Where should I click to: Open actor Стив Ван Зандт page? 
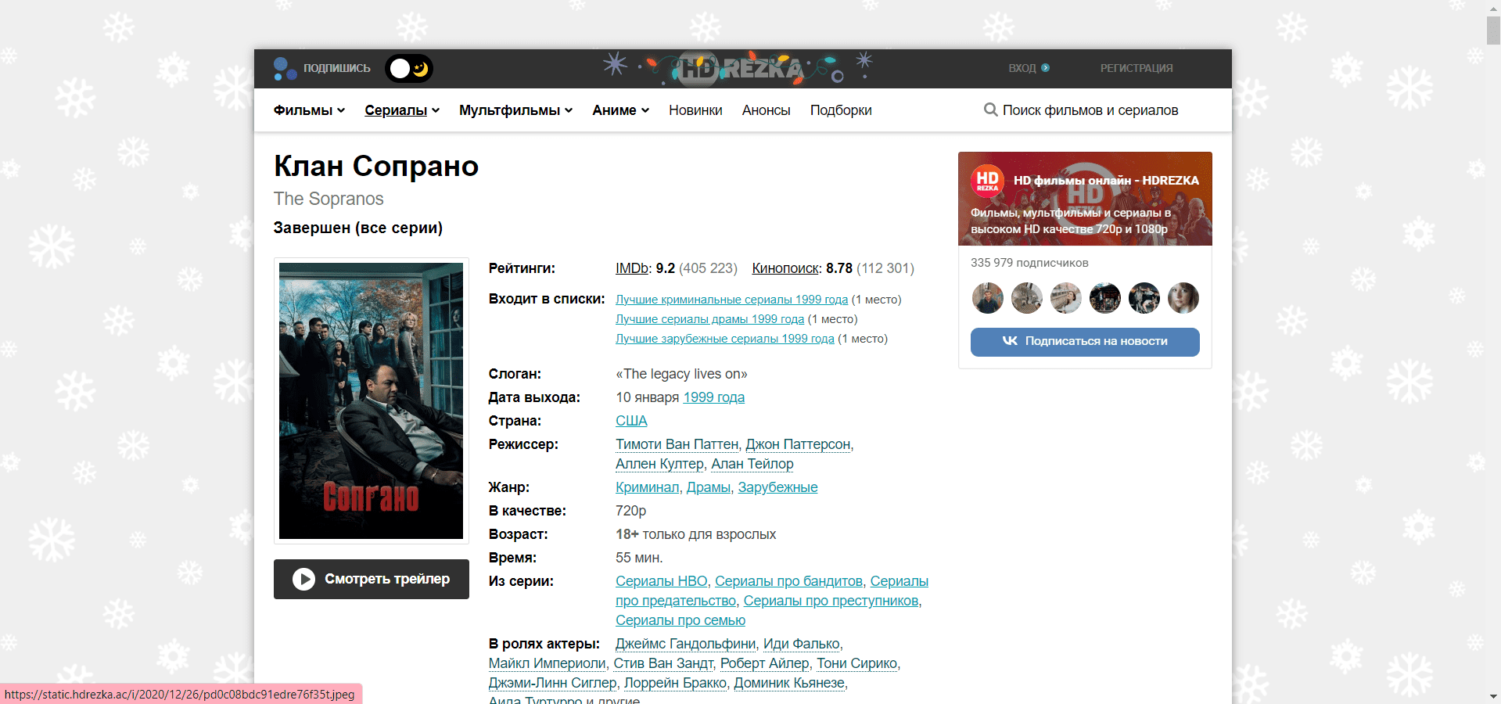coord(663,663)
